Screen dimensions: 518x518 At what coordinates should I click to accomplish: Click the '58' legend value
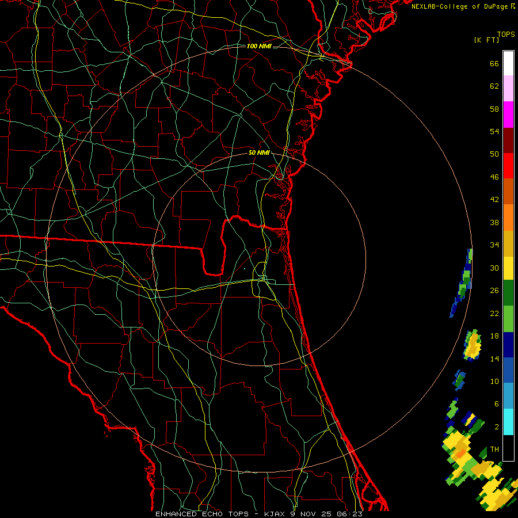point(494,109)
